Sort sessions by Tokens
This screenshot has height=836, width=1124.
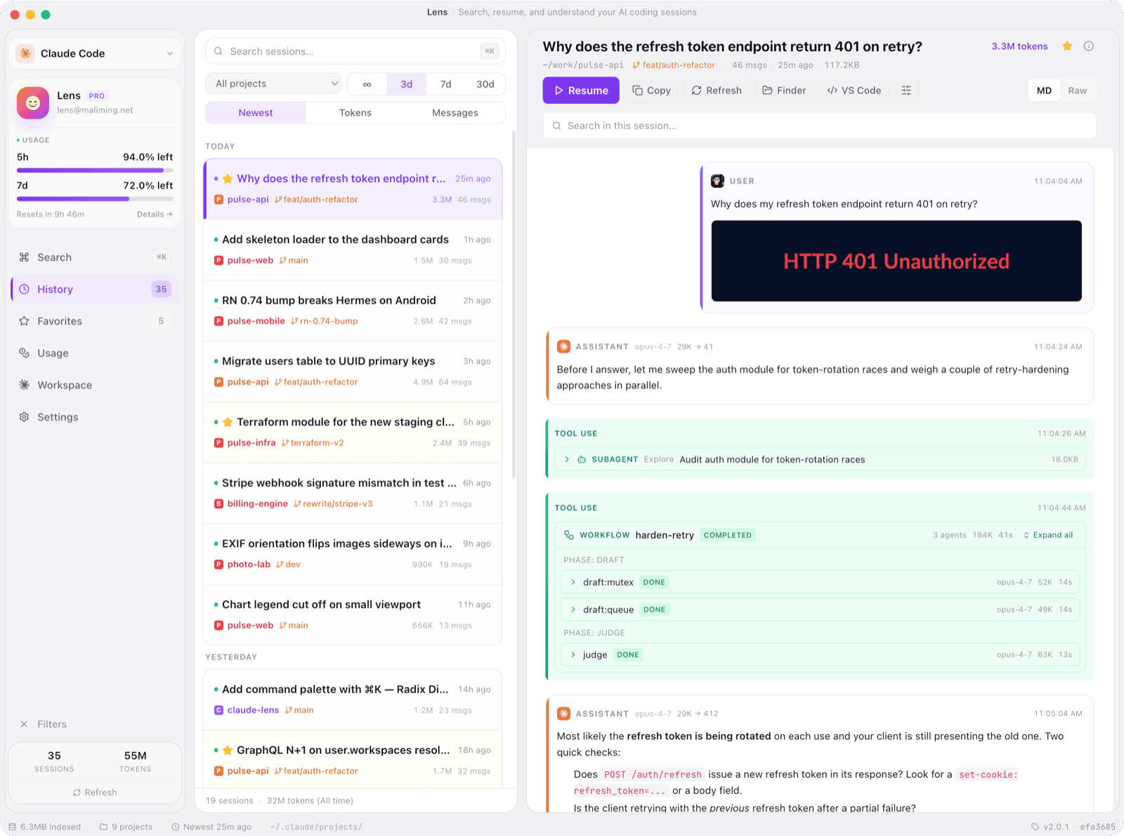tap(355, 113)
